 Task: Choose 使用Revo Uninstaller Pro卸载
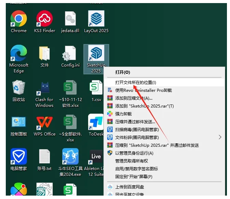coord(164,90)
